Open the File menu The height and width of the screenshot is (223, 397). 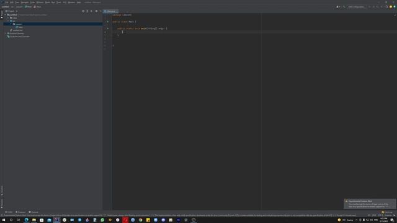[x=7, y=2]
